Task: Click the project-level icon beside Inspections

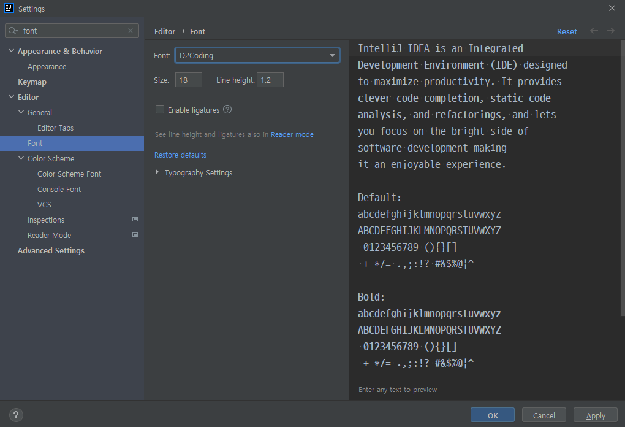Action: (x=135, y=219)
